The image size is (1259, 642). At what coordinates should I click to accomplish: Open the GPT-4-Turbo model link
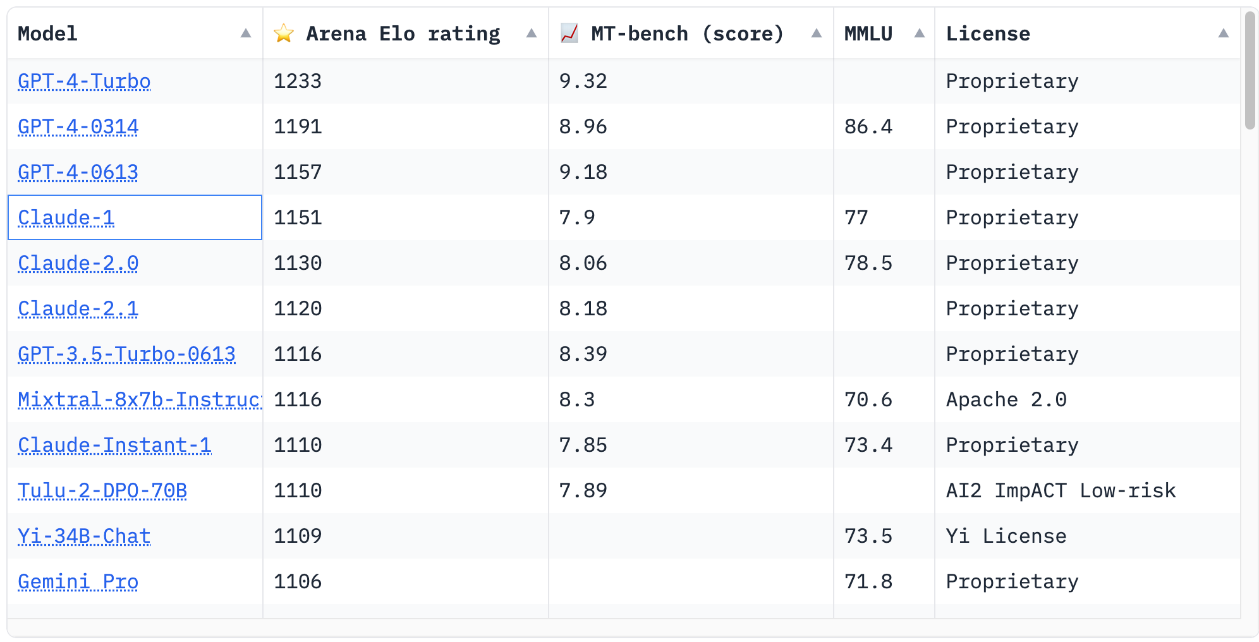(x=84, y=82)
